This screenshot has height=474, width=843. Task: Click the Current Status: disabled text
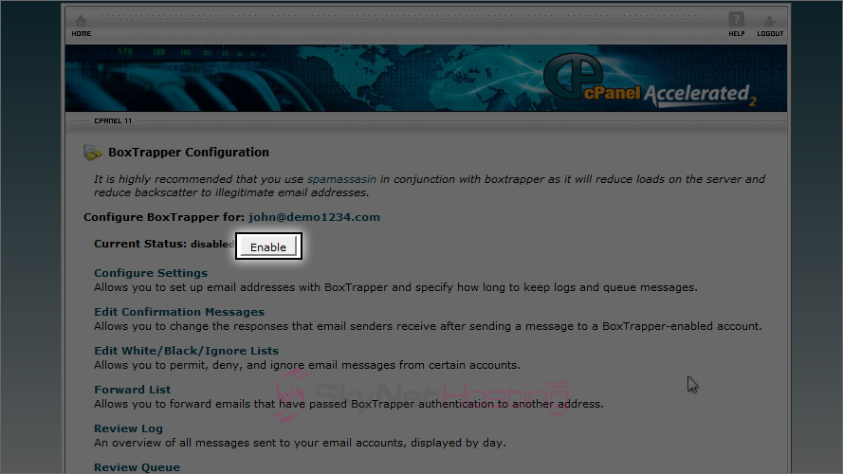point(164,244)
